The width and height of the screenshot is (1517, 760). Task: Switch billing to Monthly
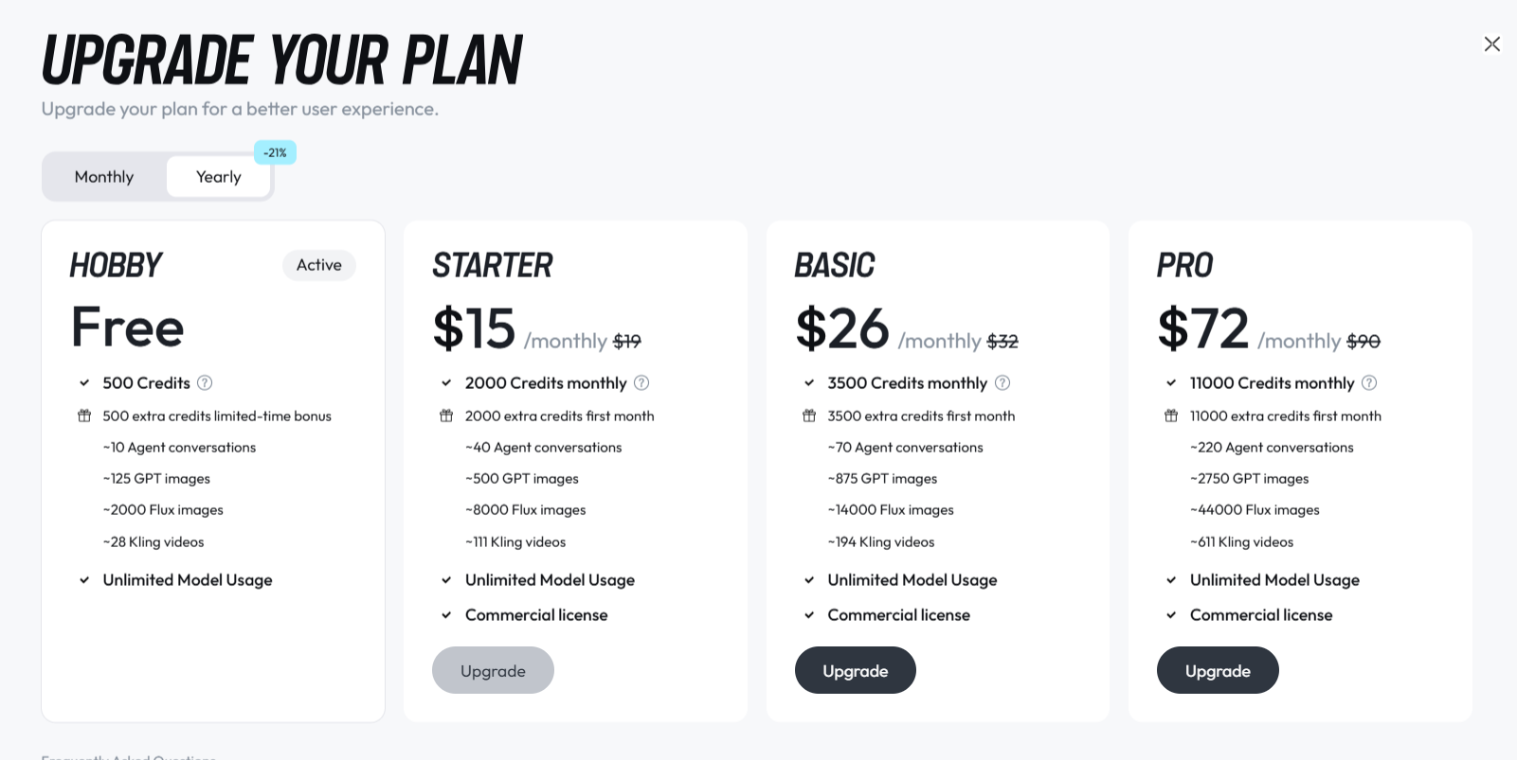point(104,177)
